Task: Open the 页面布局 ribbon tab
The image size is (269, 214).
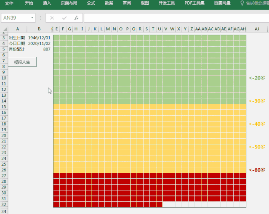Action: pos(68,3)
